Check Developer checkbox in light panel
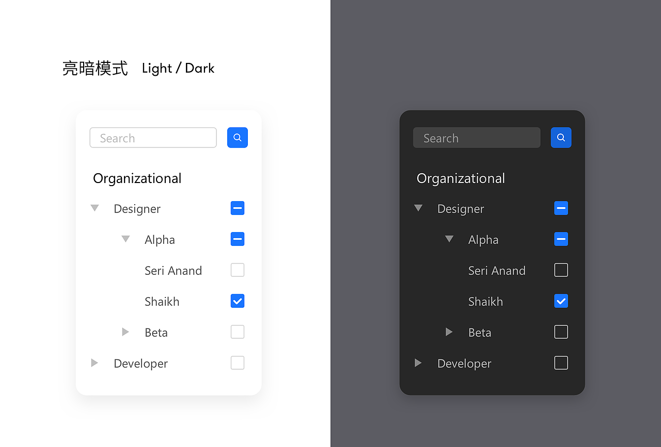The image size is (661, 447). tap(238, 363)
